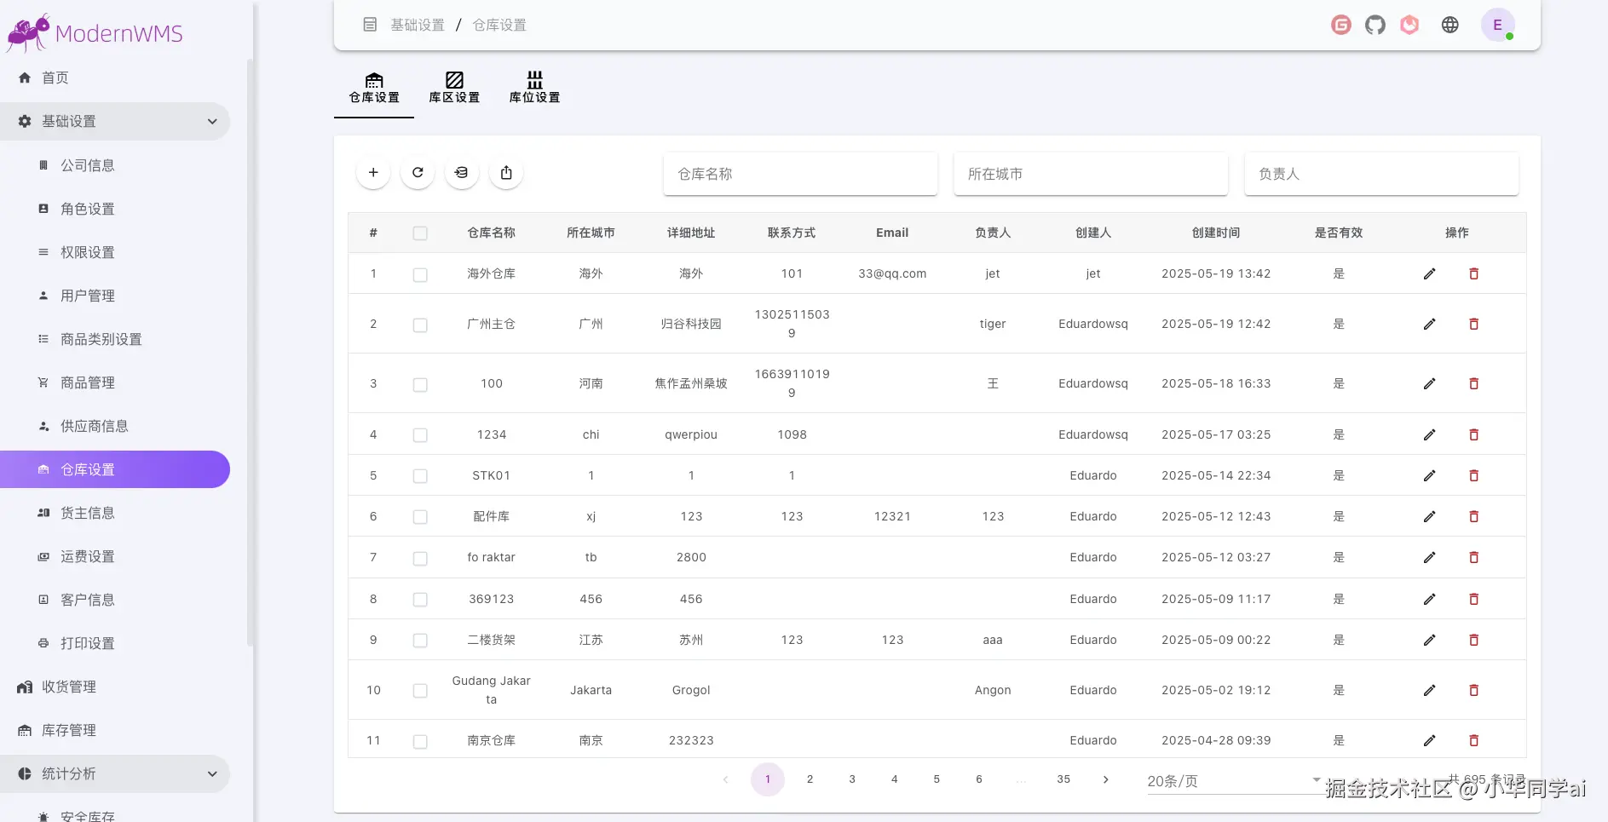
Task: Go to page 35 of results
Action: click(x=1063, y=779)
